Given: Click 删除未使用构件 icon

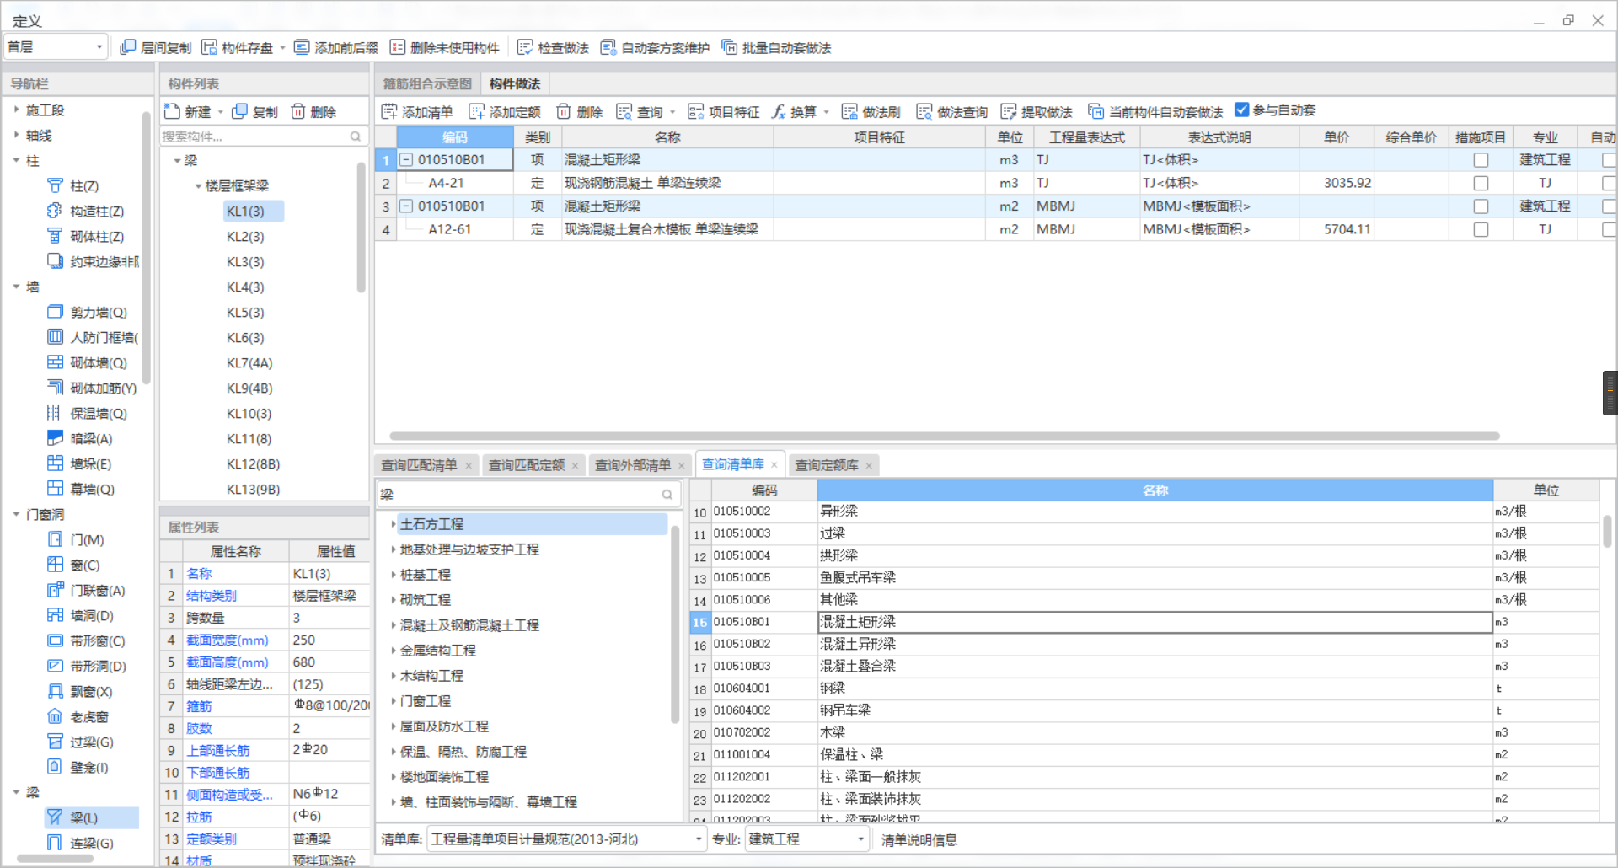Looking at the screenshot, I should (x=398, y=47).
